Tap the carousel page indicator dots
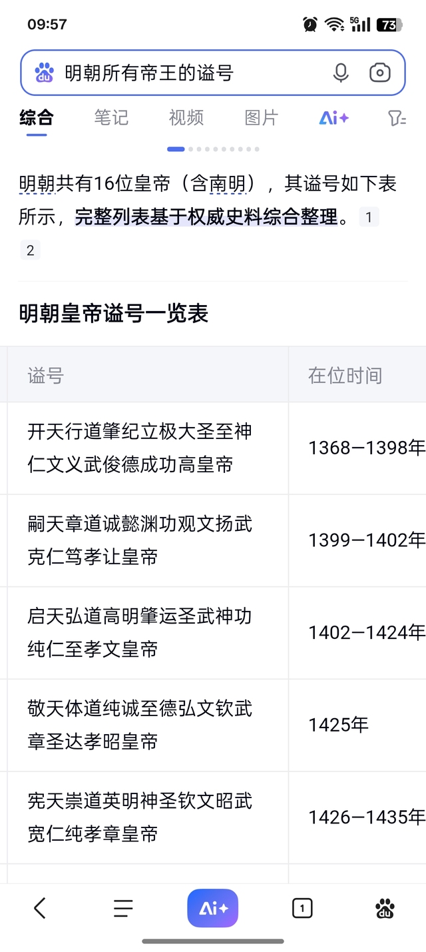The height and width of the screenshot is (952, 426). point(213,149)
